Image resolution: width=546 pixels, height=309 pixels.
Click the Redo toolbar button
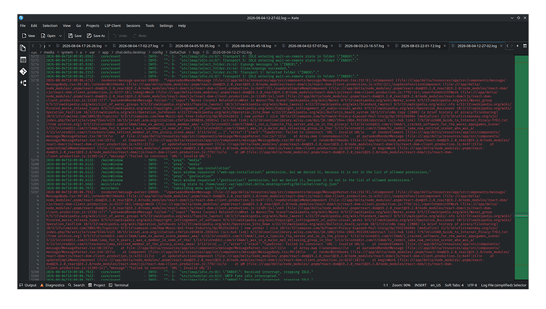pyautogui.click(x=139, y=36)
